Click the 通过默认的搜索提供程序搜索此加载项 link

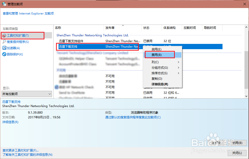point(133,117)
